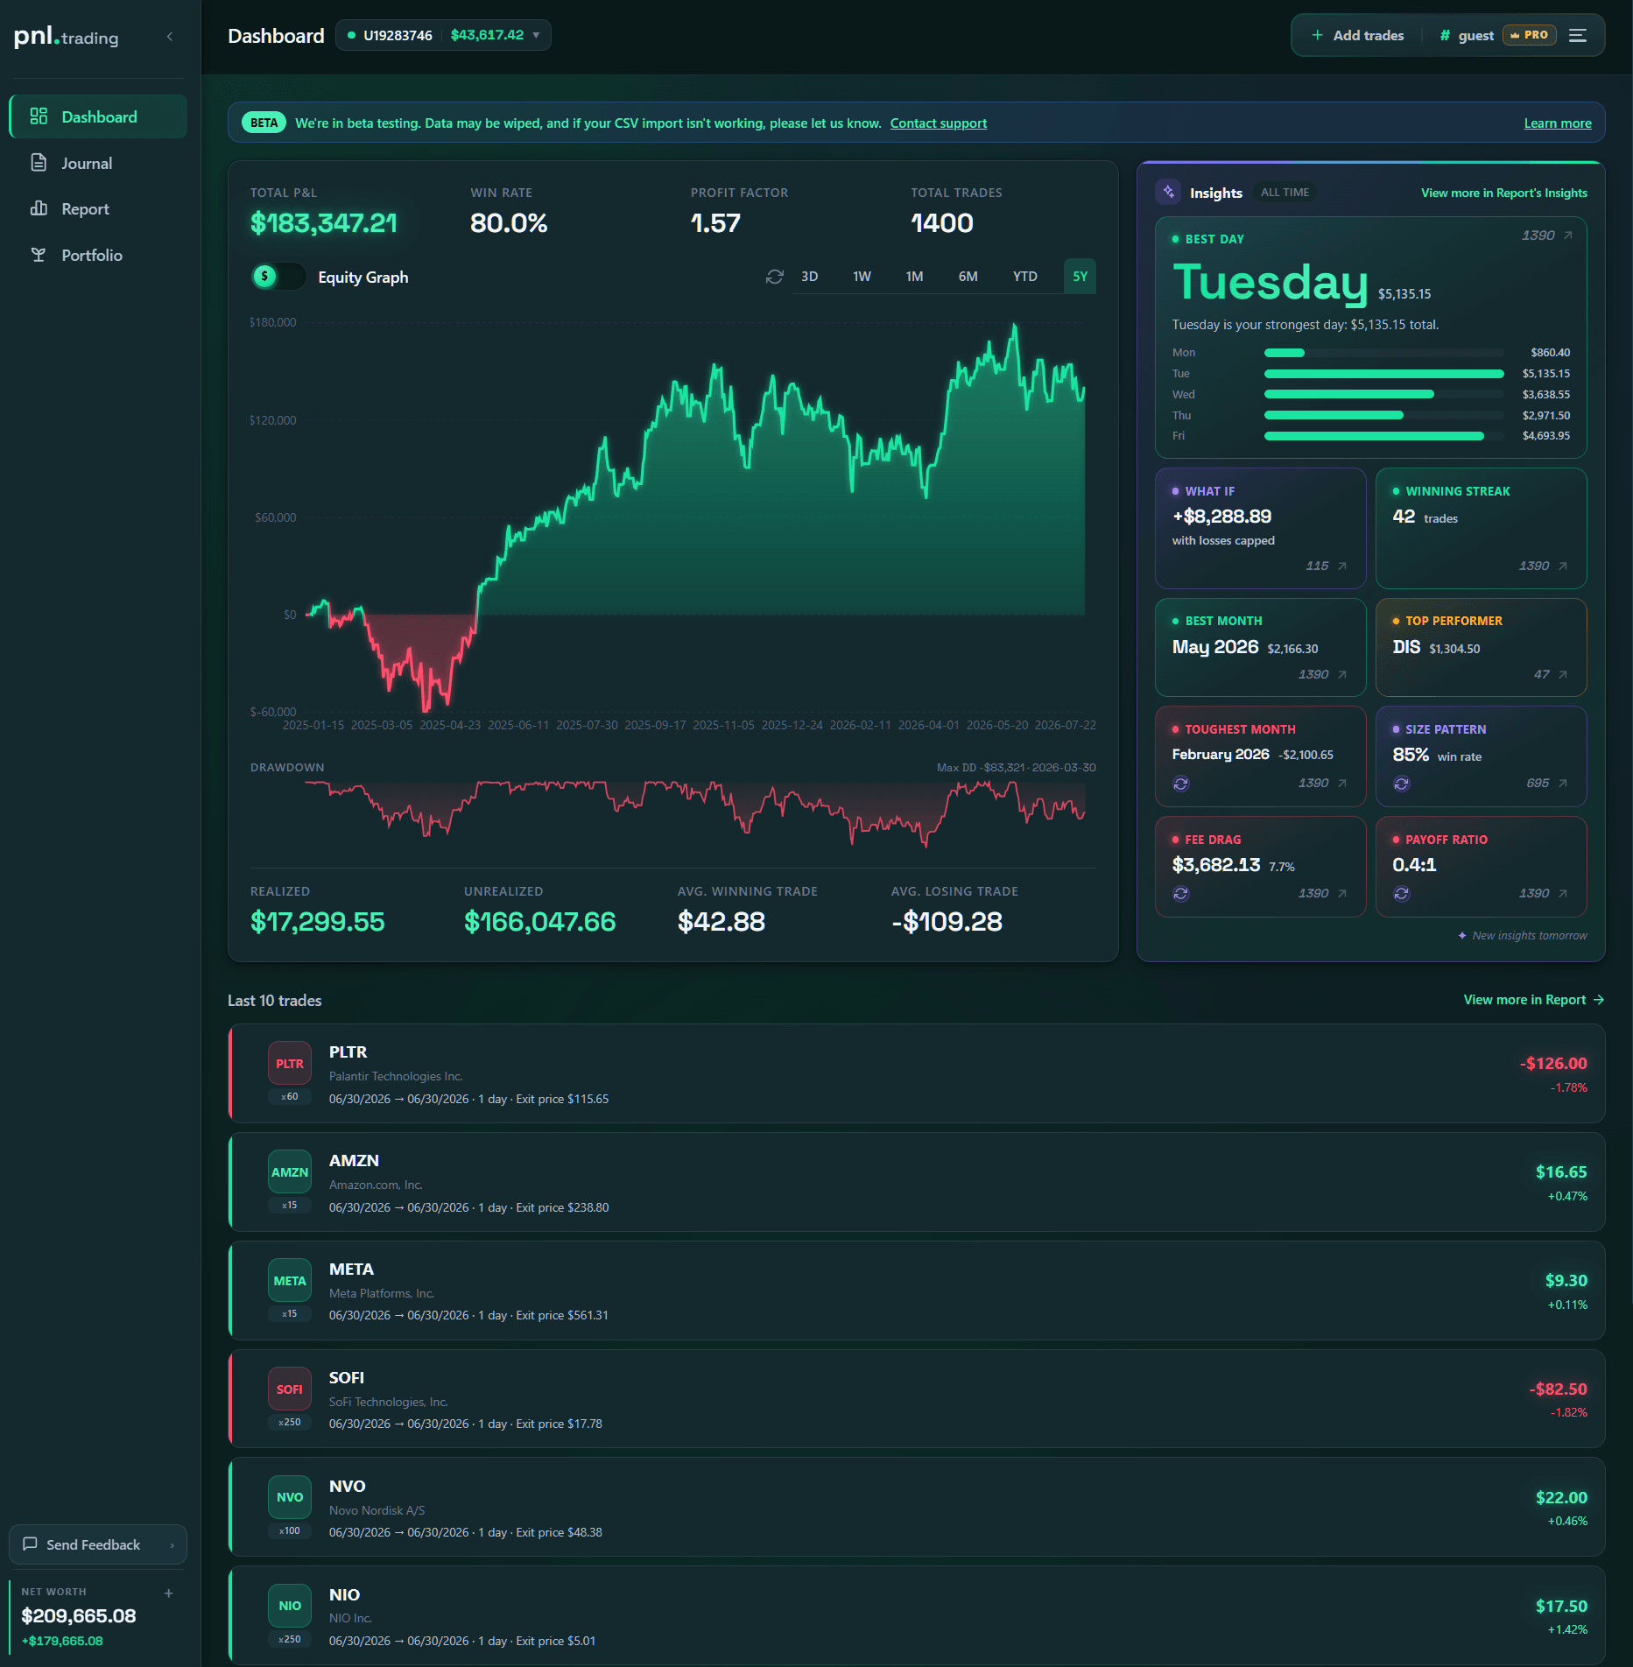Screen dimensions: 1633x1667
Task: Open Toughest Month card arrow icon
Action: tap(1341, 784)
